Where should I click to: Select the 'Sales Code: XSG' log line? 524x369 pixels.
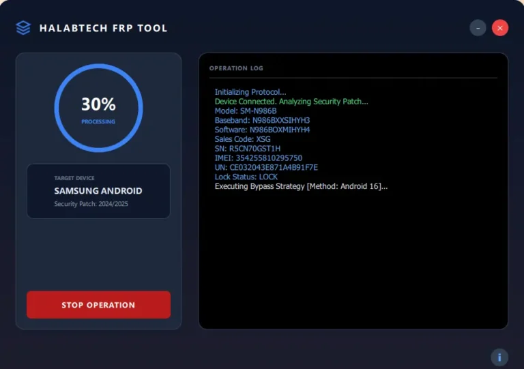[x=243, y=139]
